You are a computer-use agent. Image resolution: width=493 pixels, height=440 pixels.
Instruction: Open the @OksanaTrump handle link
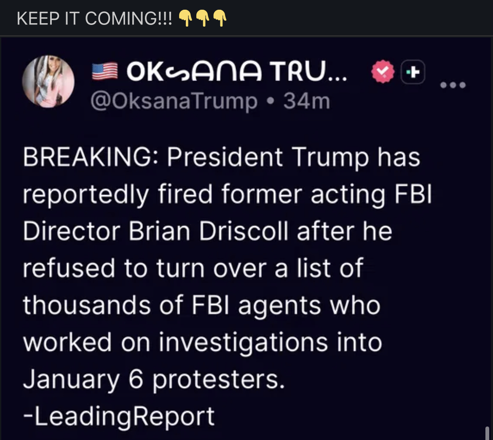(174, 101)
